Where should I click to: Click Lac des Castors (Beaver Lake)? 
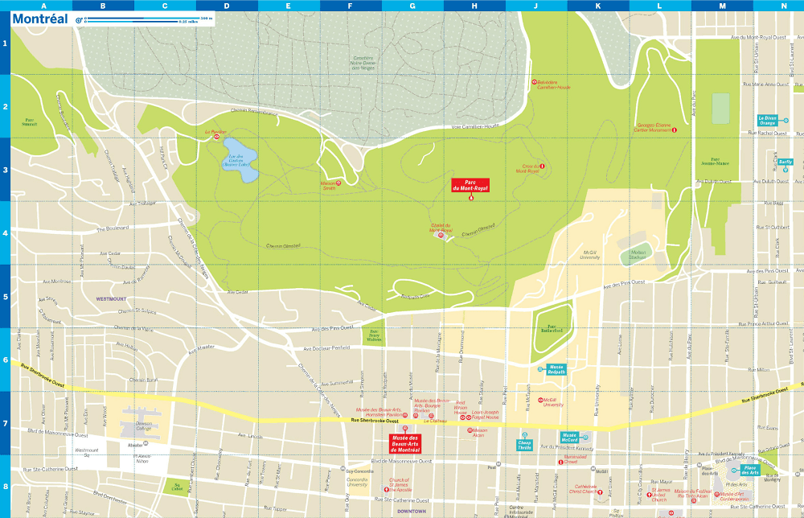(240, 167)
